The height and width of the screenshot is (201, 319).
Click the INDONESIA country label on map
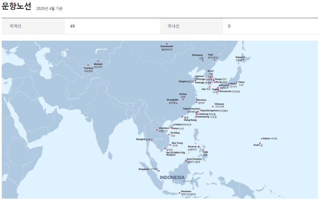tap(172, 177)
